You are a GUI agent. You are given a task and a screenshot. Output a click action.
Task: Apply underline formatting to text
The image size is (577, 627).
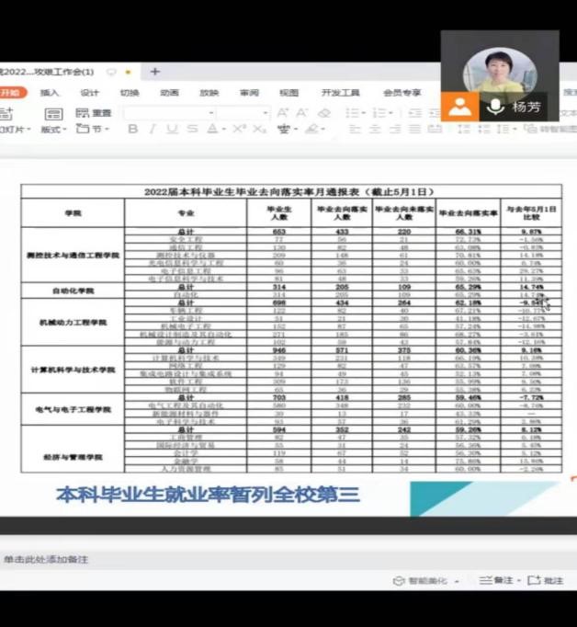(172, 130)
